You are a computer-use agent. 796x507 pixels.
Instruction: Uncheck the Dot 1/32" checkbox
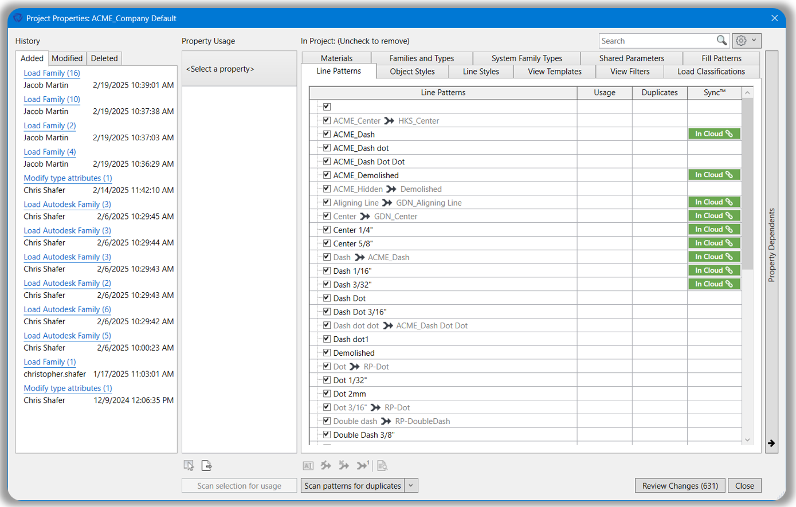pos(327,380)
